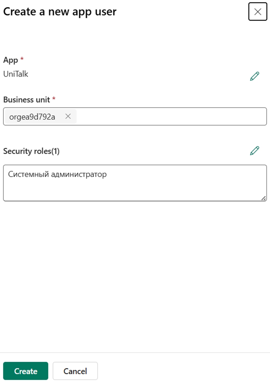Edit the selected App with pencil icon

[x=254, y=76]
